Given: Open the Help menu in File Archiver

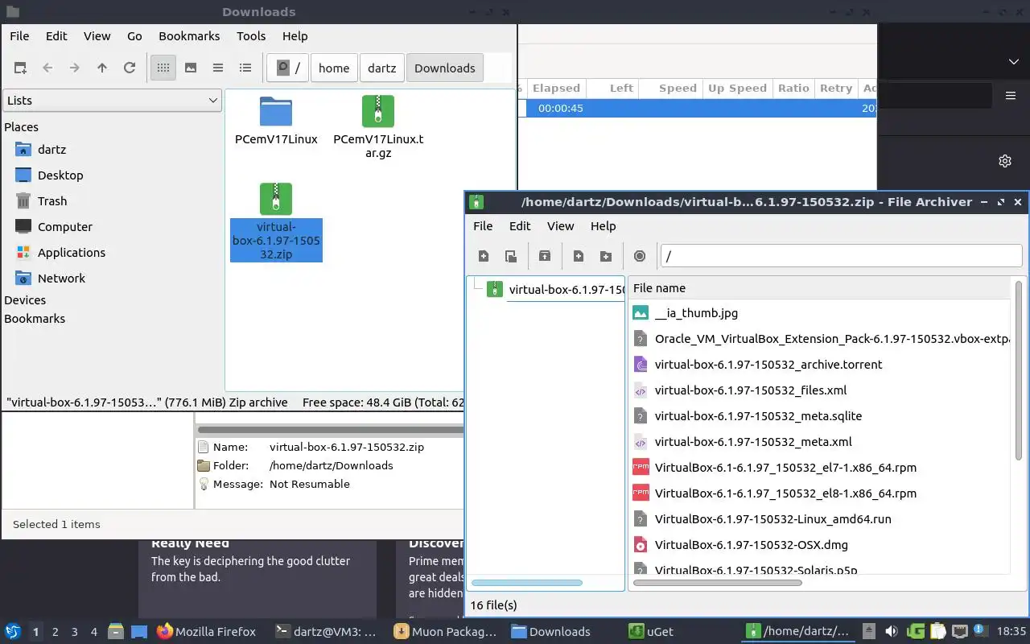Looking at the screenshot, I should 603,226.
